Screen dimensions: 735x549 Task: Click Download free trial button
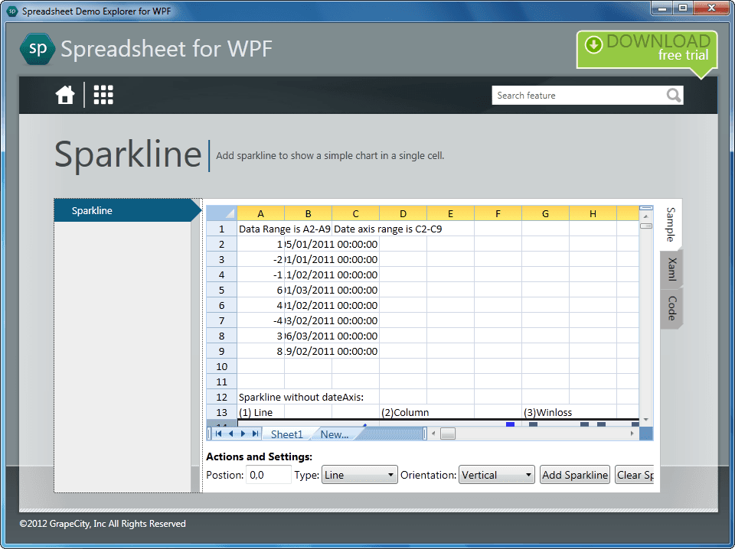pos(647,49)
